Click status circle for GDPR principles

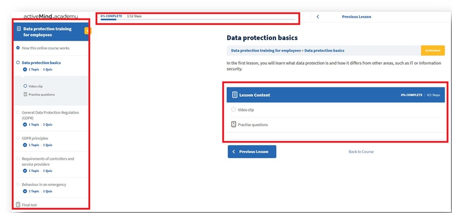18,138
